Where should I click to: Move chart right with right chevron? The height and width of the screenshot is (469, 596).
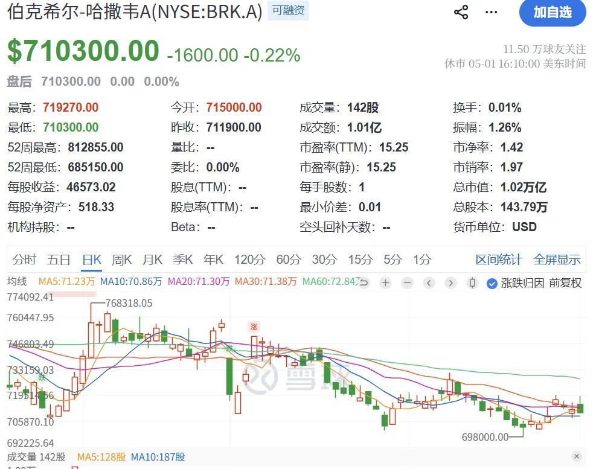(x=450, y=282)
